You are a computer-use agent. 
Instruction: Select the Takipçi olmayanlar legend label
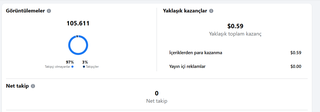[58, 67]
